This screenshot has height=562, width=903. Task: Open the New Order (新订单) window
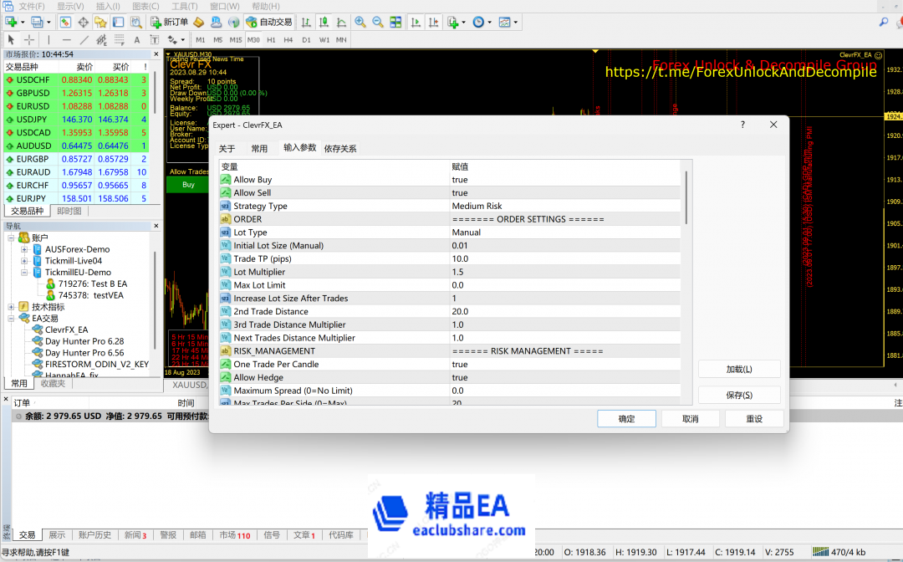[x=170, y=23]
